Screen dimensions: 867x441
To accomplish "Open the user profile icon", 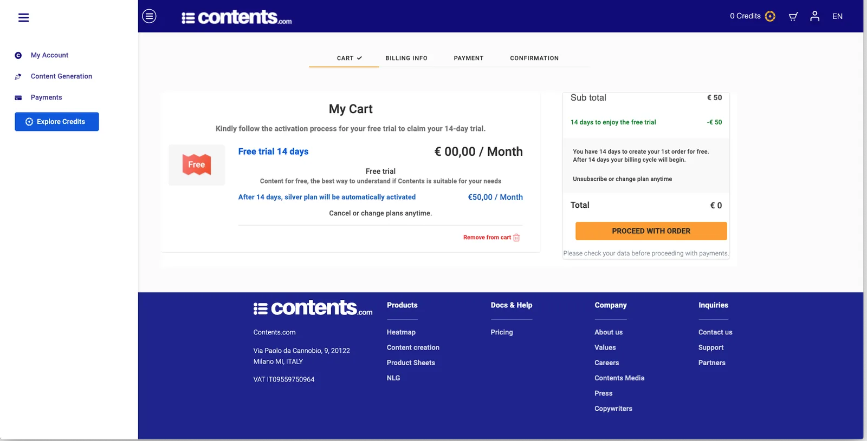I will pyautogui.click(x=814, y=16).
